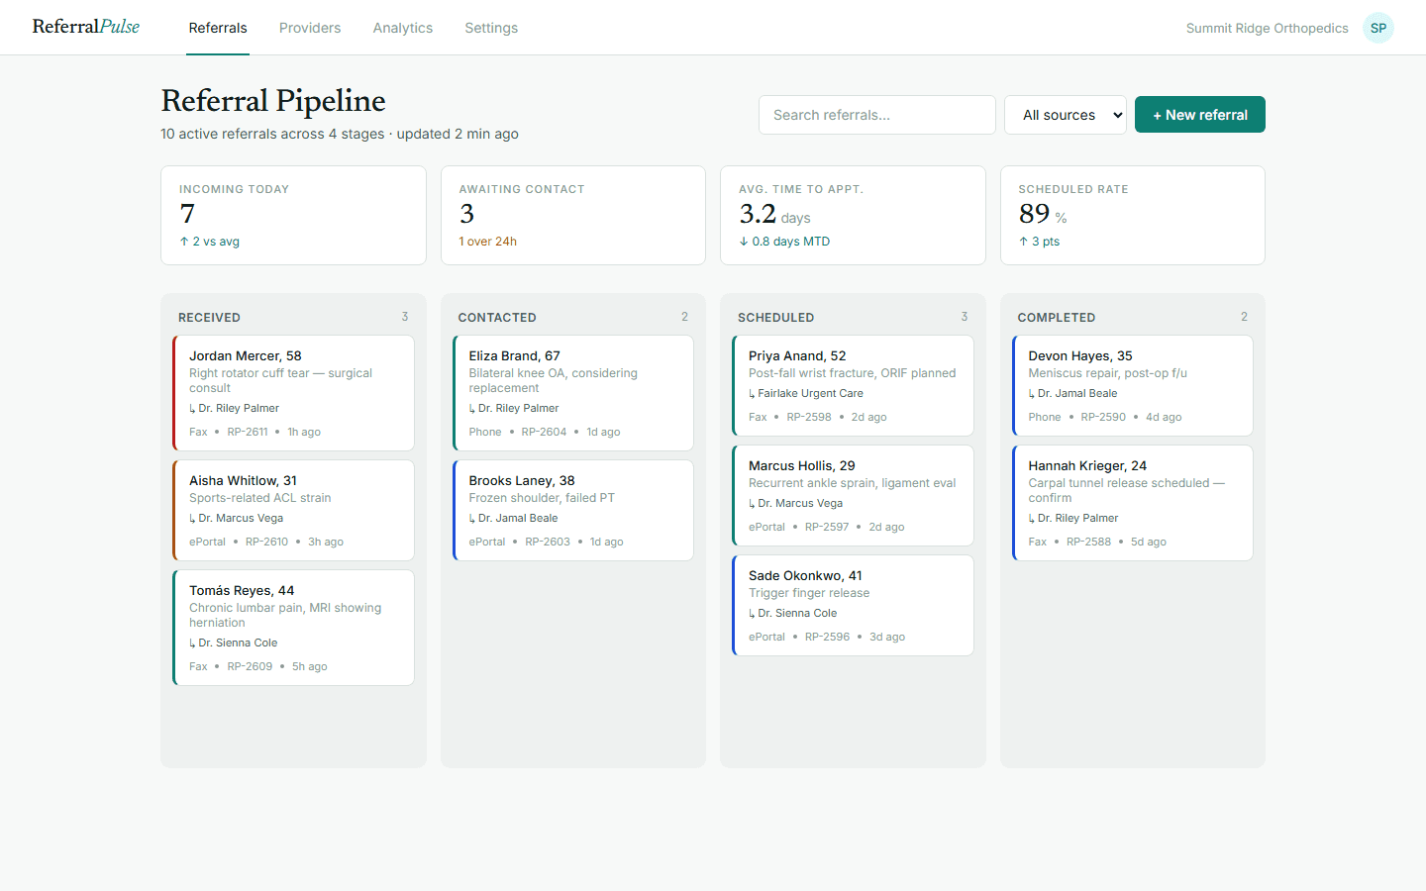View Brooks Laney's referral card
This screenshot has width=1426, height=891.
[x=573, y=510]
